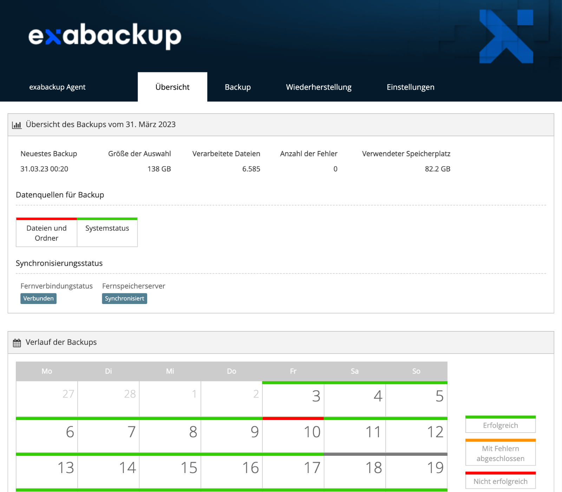
Task: Open the Wiederherstellung tab
Action: click(x=319, y=87)
